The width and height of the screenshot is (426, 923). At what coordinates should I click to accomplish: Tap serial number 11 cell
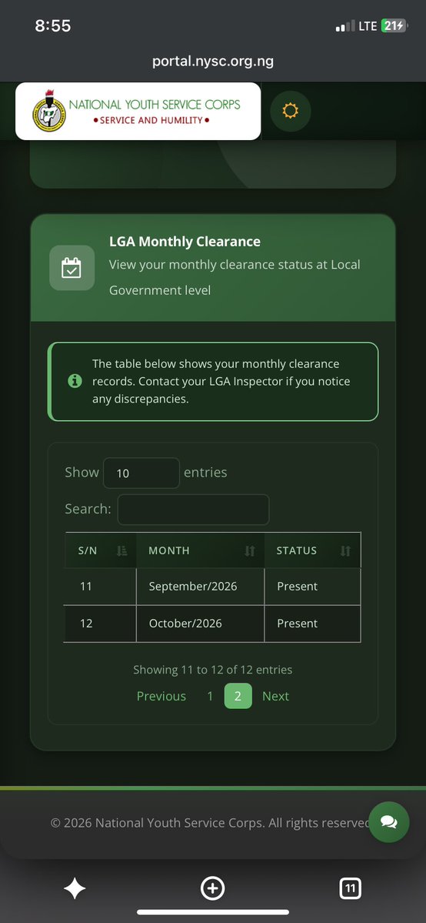click(x=99, y=587)
